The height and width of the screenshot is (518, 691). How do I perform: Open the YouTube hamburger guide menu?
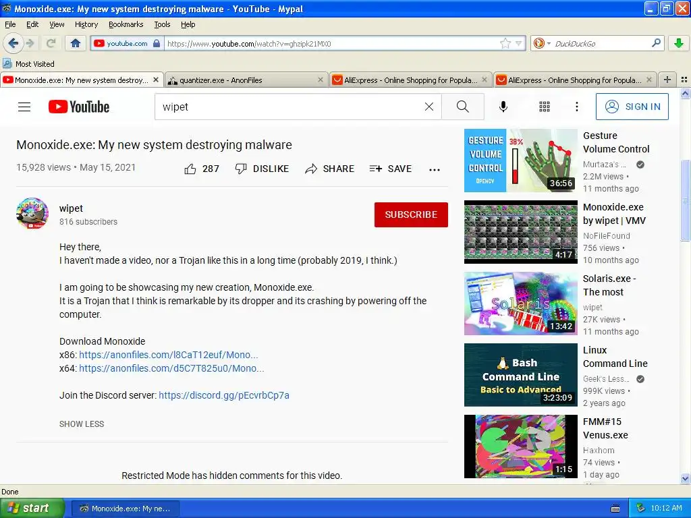click(x=24, y=107)
